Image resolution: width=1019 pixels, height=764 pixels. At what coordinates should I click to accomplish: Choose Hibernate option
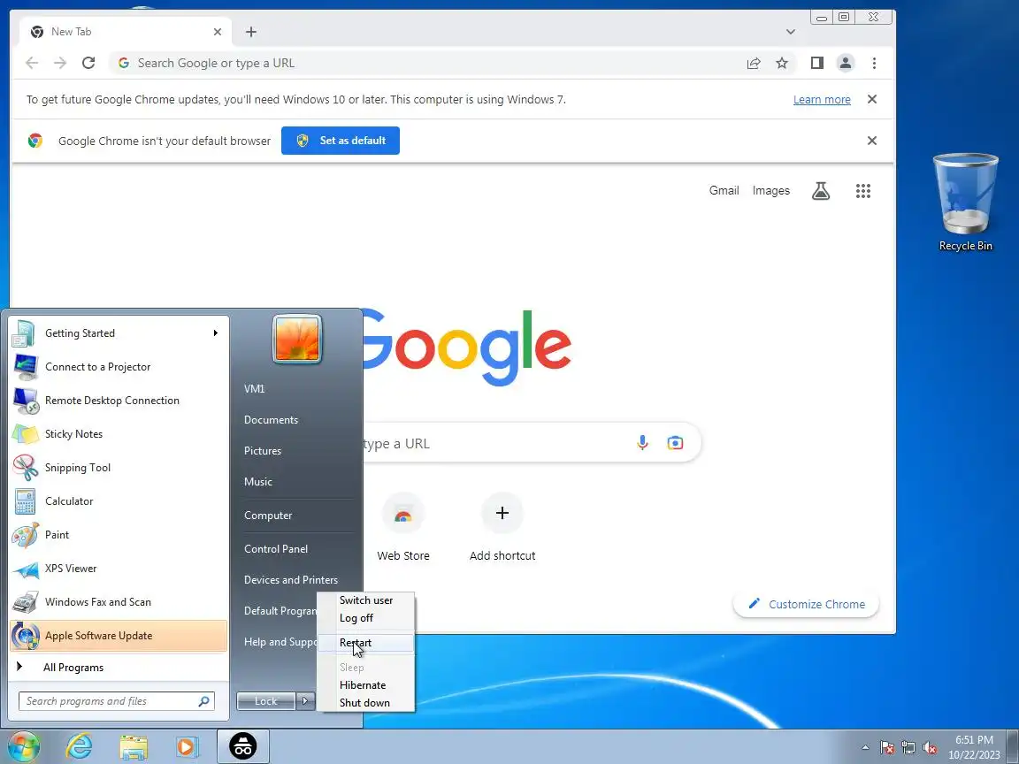[x=366, y=684]
